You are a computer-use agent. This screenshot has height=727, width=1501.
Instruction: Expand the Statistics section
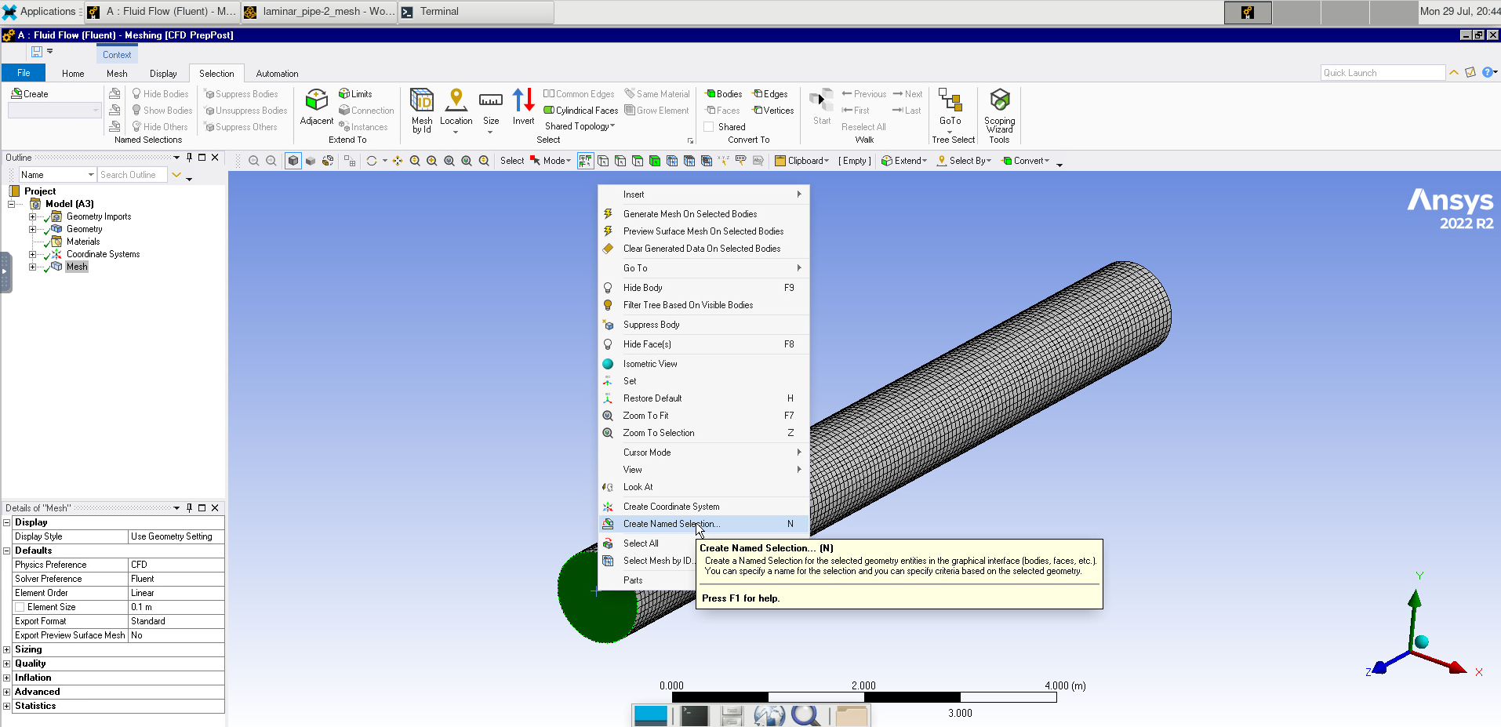coord(7,706)
